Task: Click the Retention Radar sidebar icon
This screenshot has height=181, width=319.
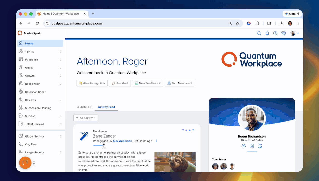Action: [21, 92]
